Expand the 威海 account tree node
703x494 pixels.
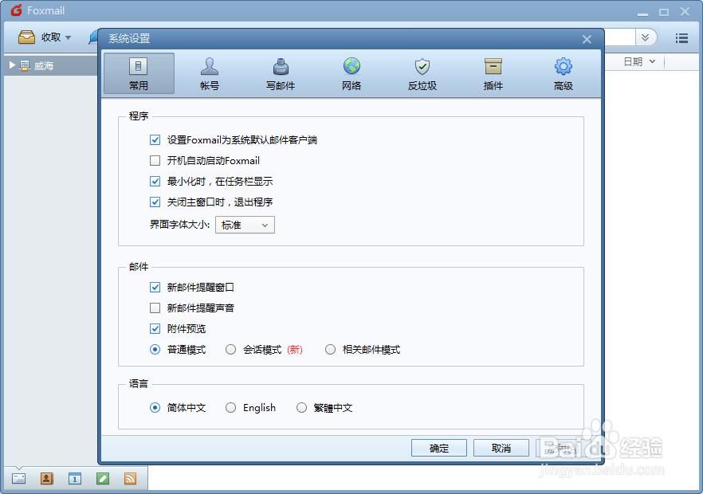[13, 65]
